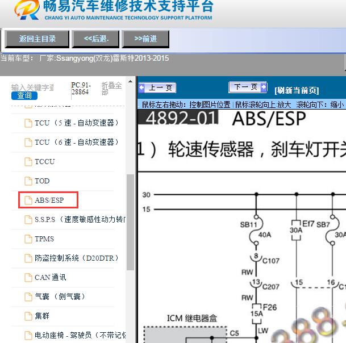Click document icon beside TCU 5速
The height and width of the screenshot is (343, 346).
click(x=28, y=123)
